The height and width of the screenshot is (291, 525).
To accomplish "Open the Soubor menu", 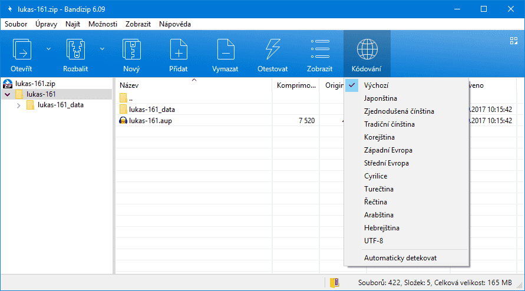I will pyautogui.click(x=16, y=24).
